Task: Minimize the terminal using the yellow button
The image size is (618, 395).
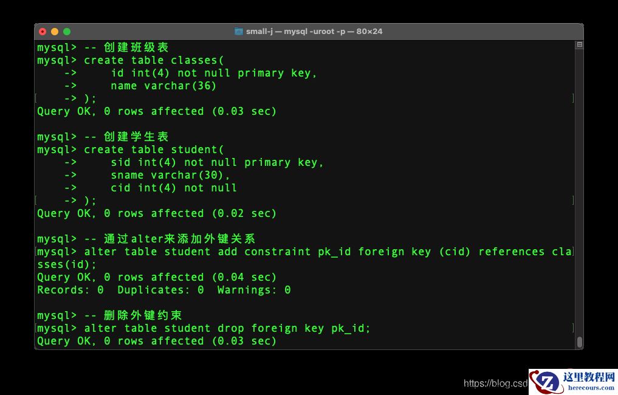Action: [55, 32]
